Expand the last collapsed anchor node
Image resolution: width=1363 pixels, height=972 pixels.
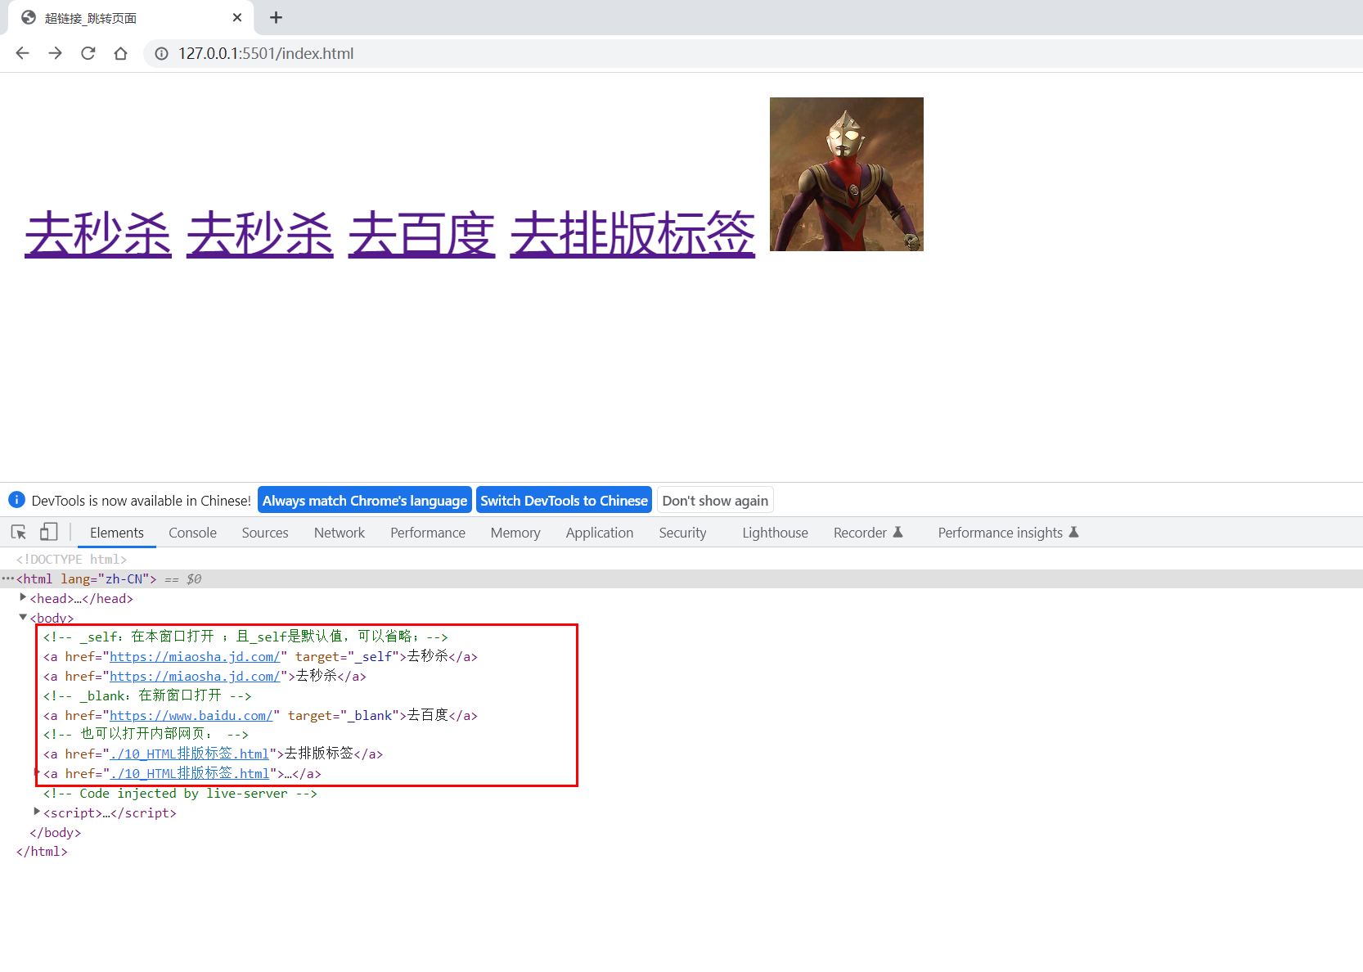(37, 772)
